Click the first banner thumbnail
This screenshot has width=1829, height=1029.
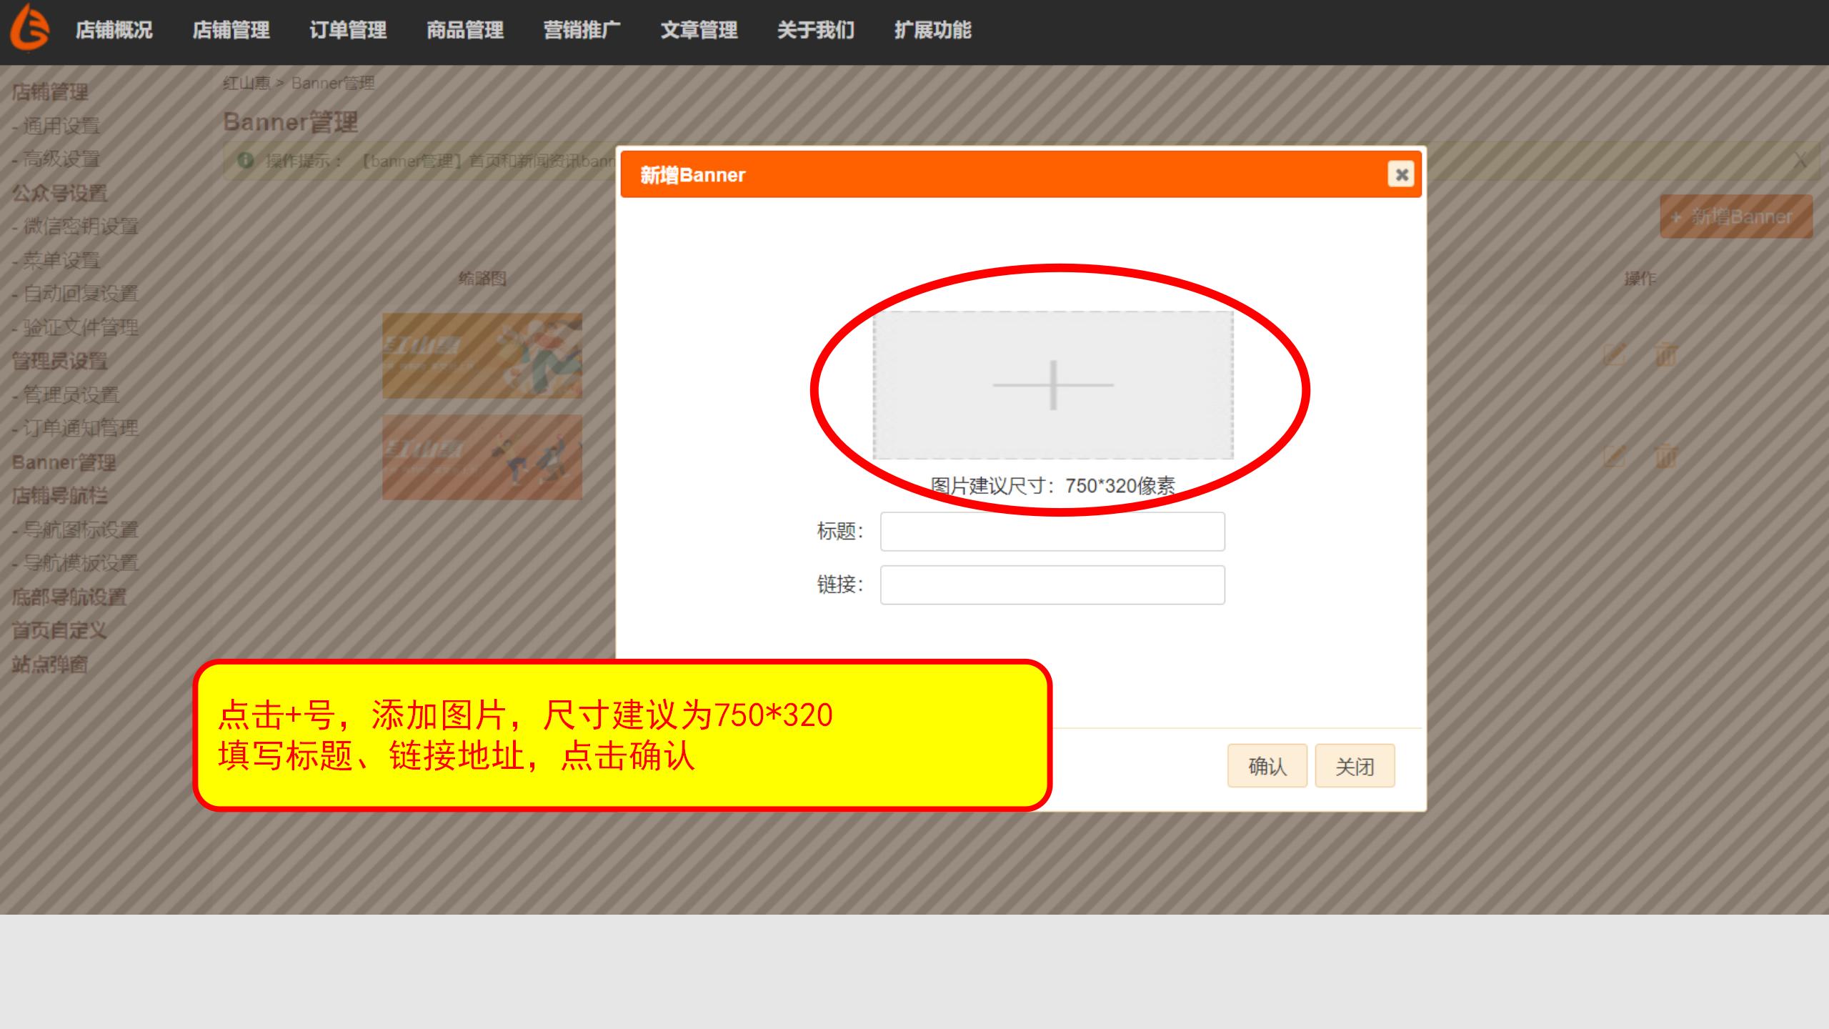click(x=482, y=355)
